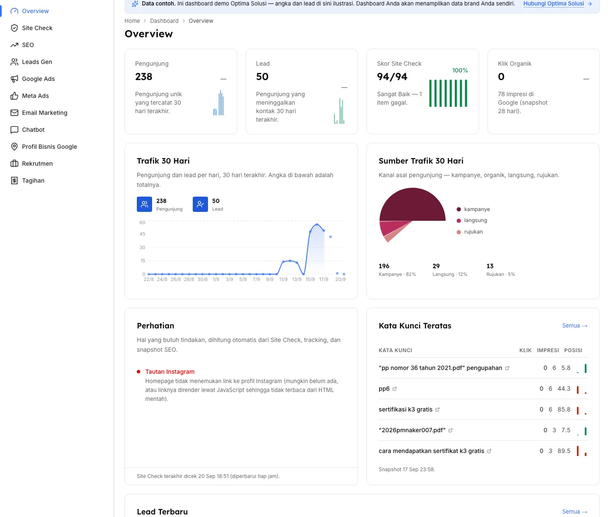Viewport: 610px width, 517px height.
Task: Open the Tautan Instagram alert
Action: coord(170,372)
